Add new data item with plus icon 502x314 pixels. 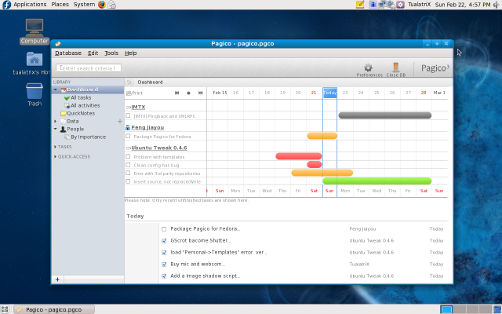tap(120, 121)
